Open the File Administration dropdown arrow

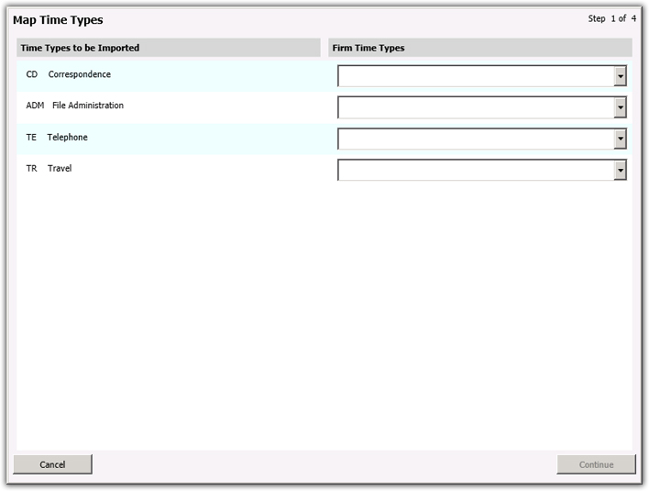[621, 108]
